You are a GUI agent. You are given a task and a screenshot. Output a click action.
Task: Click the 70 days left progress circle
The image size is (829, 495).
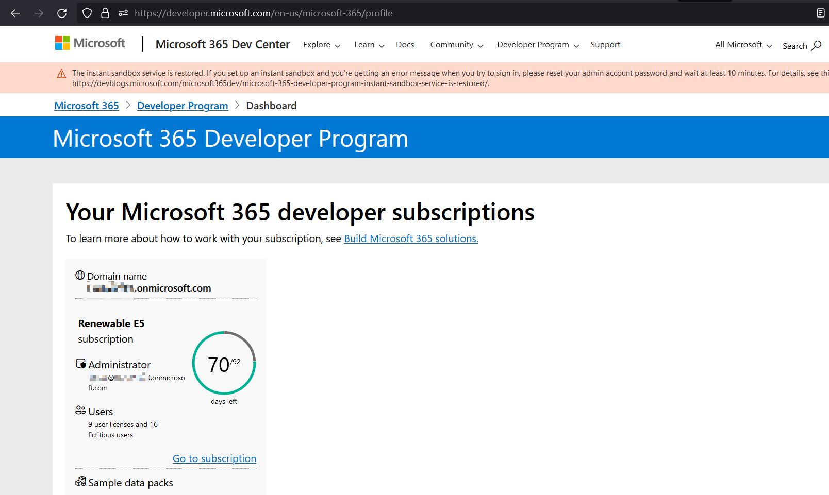tap(224, 363)
